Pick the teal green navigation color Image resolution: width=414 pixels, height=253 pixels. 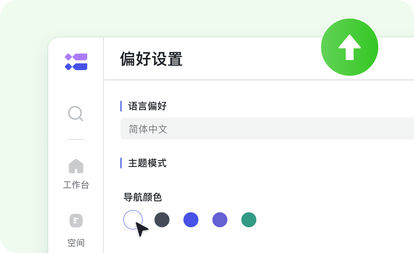249,220
